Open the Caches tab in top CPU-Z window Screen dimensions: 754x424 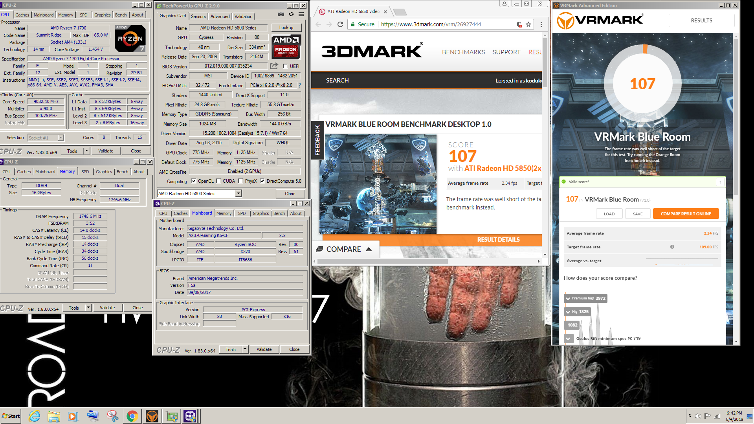(22, 15)
